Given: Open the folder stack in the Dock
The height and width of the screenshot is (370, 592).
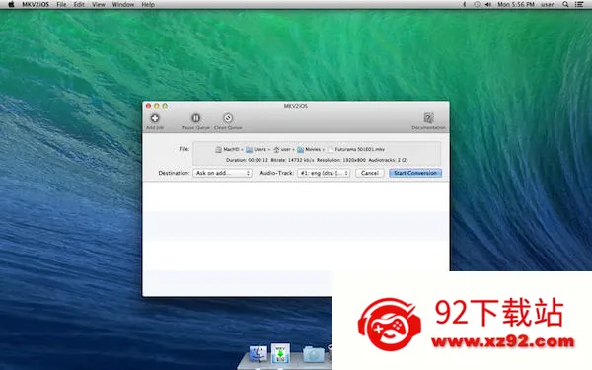Looking at the screenshot, I should (x=314, y=354).
